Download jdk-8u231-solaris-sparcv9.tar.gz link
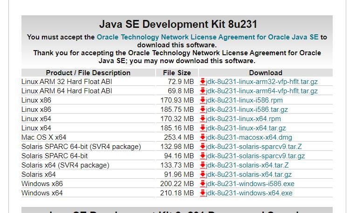 (255, 156)
